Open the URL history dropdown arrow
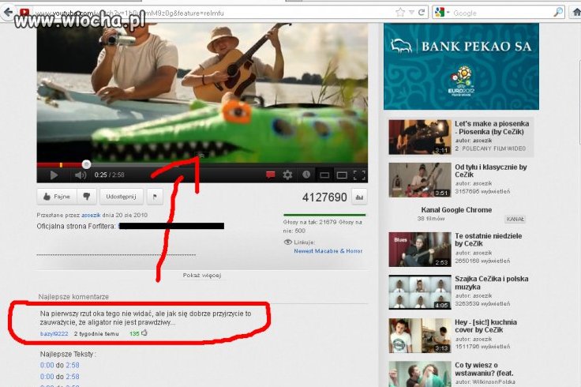 pyautogui.click(x=411, y=13)
